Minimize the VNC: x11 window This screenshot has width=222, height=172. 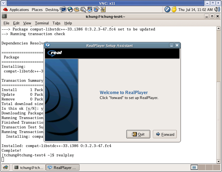tap(207, 3)
